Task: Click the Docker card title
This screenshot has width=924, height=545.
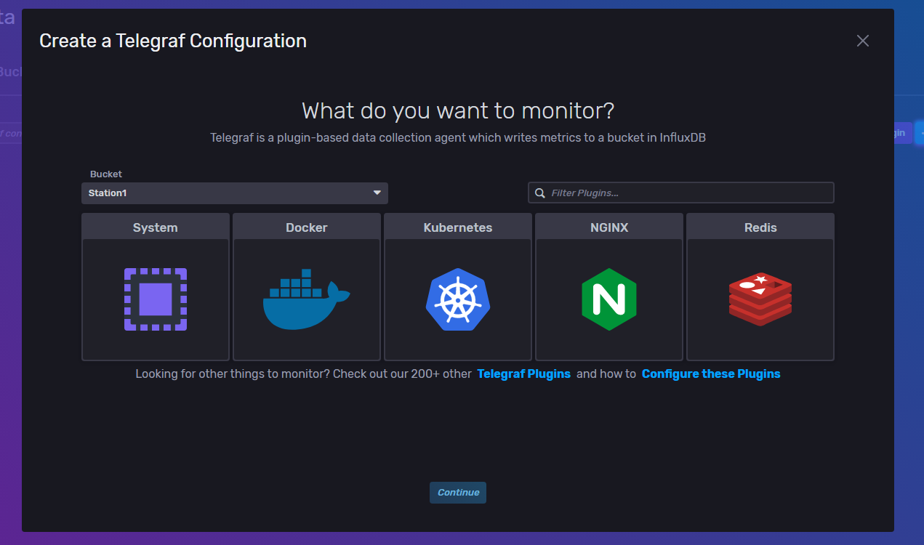Action: pyautogui.click(x=307, y=227)
